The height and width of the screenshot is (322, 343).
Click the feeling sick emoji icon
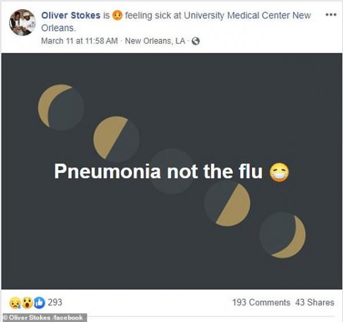117,16
